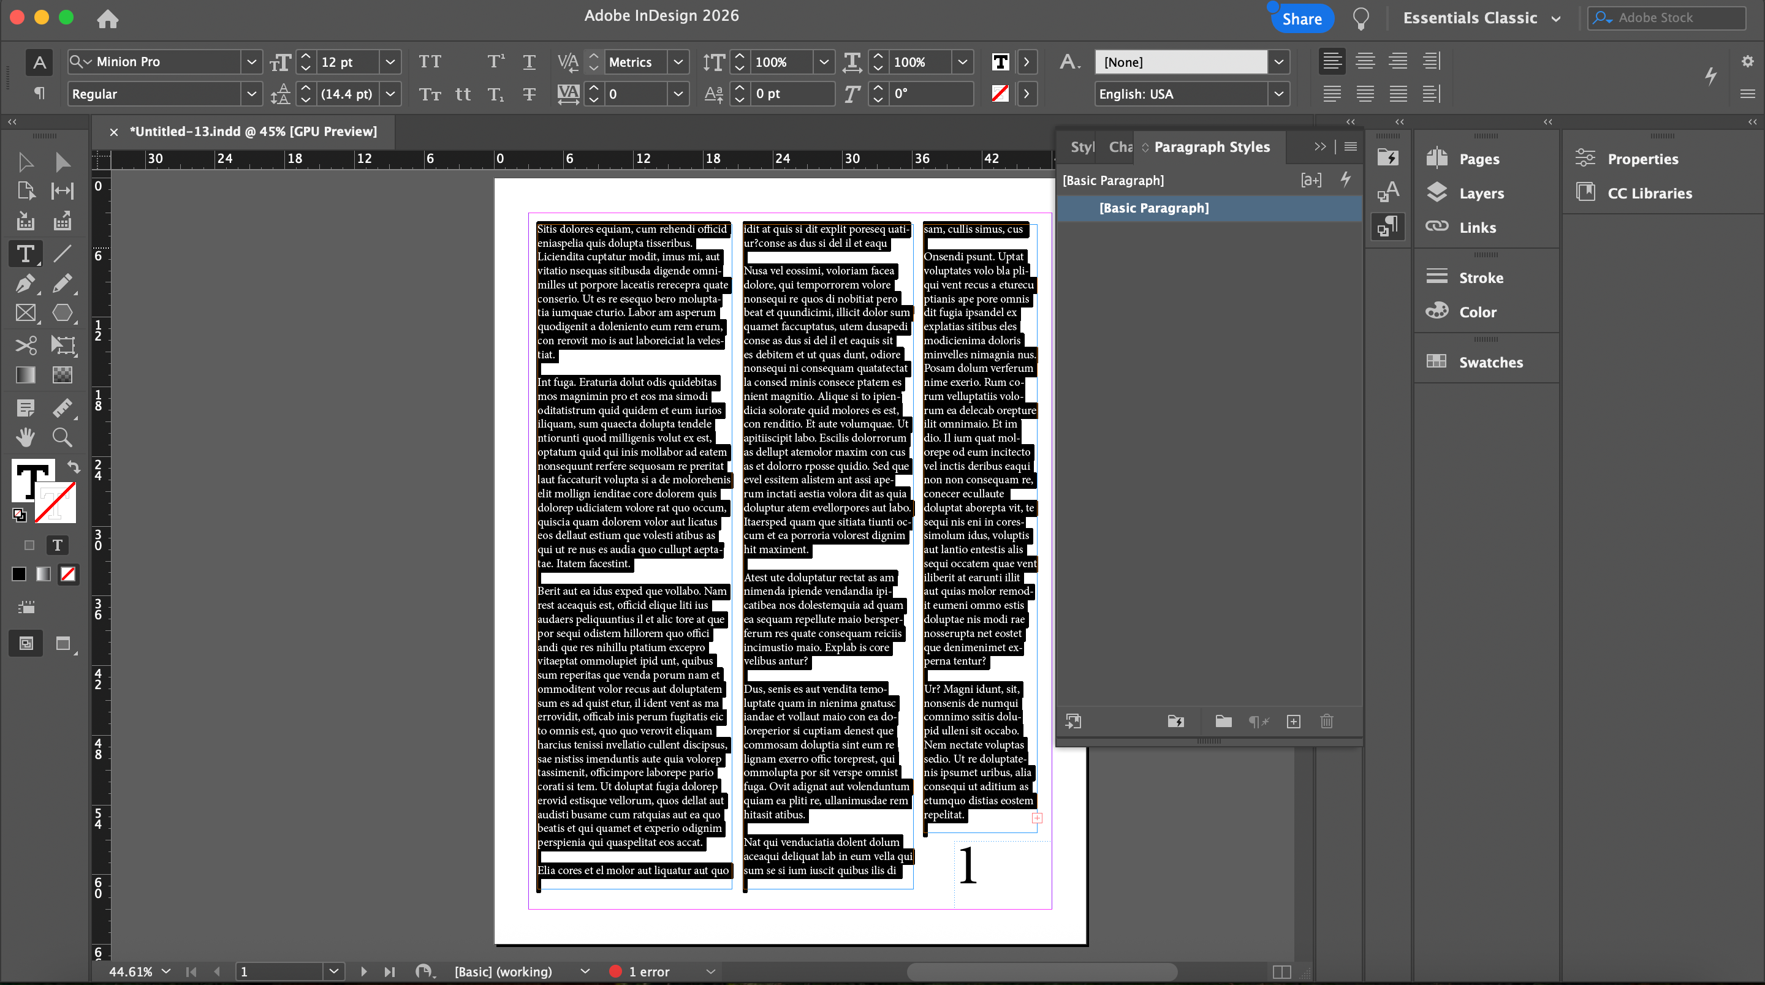Click the blue Share button
Image resolution: width=1765 pixels, height=985 pixels.
[1301, 18]
